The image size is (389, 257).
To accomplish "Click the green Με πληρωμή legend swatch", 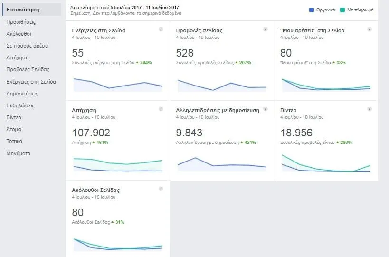I will coord(342,10).
